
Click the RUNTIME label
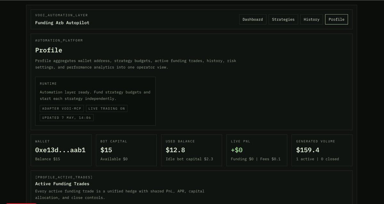point(48,84)
